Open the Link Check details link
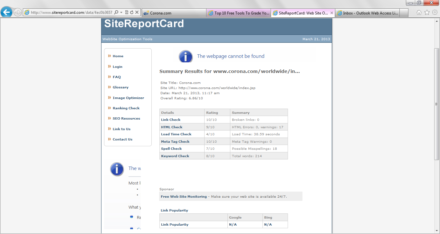 pos(171,120)
